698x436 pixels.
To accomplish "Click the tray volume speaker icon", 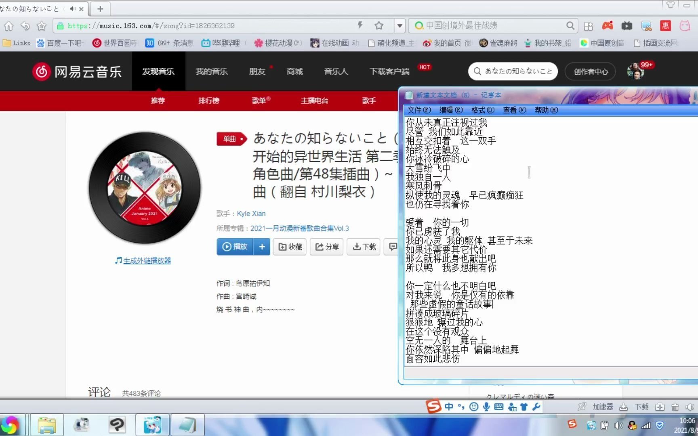I will (618, 425).
